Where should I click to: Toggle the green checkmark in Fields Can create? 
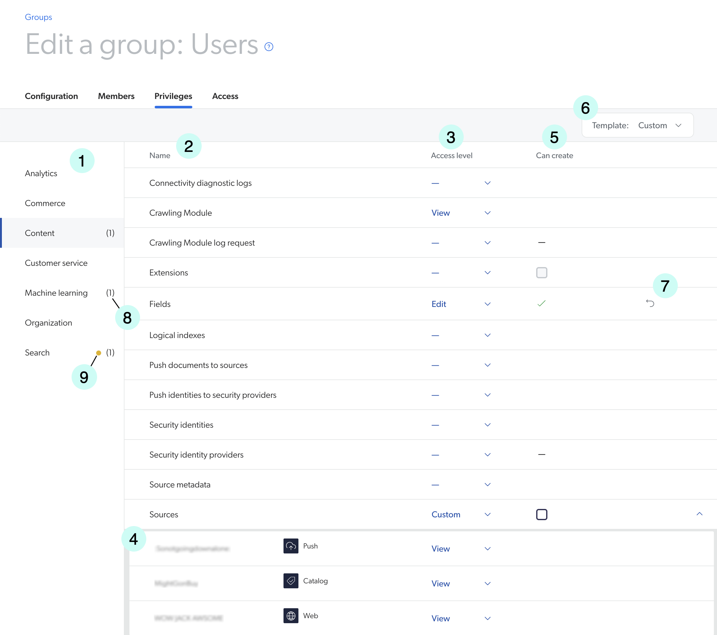(541, 303)
